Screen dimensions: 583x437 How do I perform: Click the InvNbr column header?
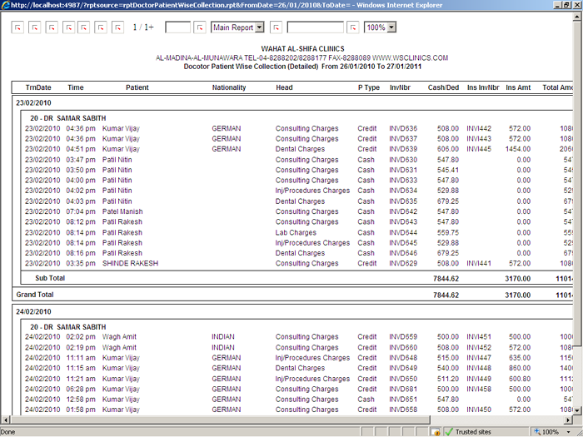[x=400, y=87]
